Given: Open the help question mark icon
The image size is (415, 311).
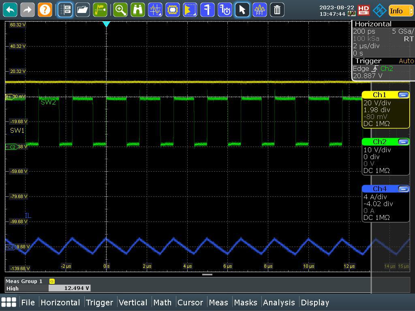Looking at the screenshot, I should tap(44, 10).
